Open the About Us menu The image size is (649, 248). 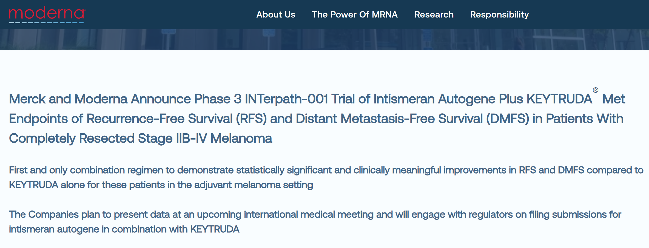[x=276, y=15]
